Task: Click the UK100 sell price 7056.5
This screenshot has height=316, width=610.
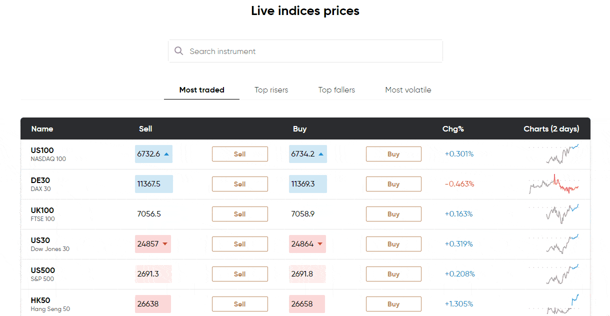Action: [149, 214]
